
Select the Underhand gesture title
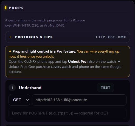pos(30,88)
